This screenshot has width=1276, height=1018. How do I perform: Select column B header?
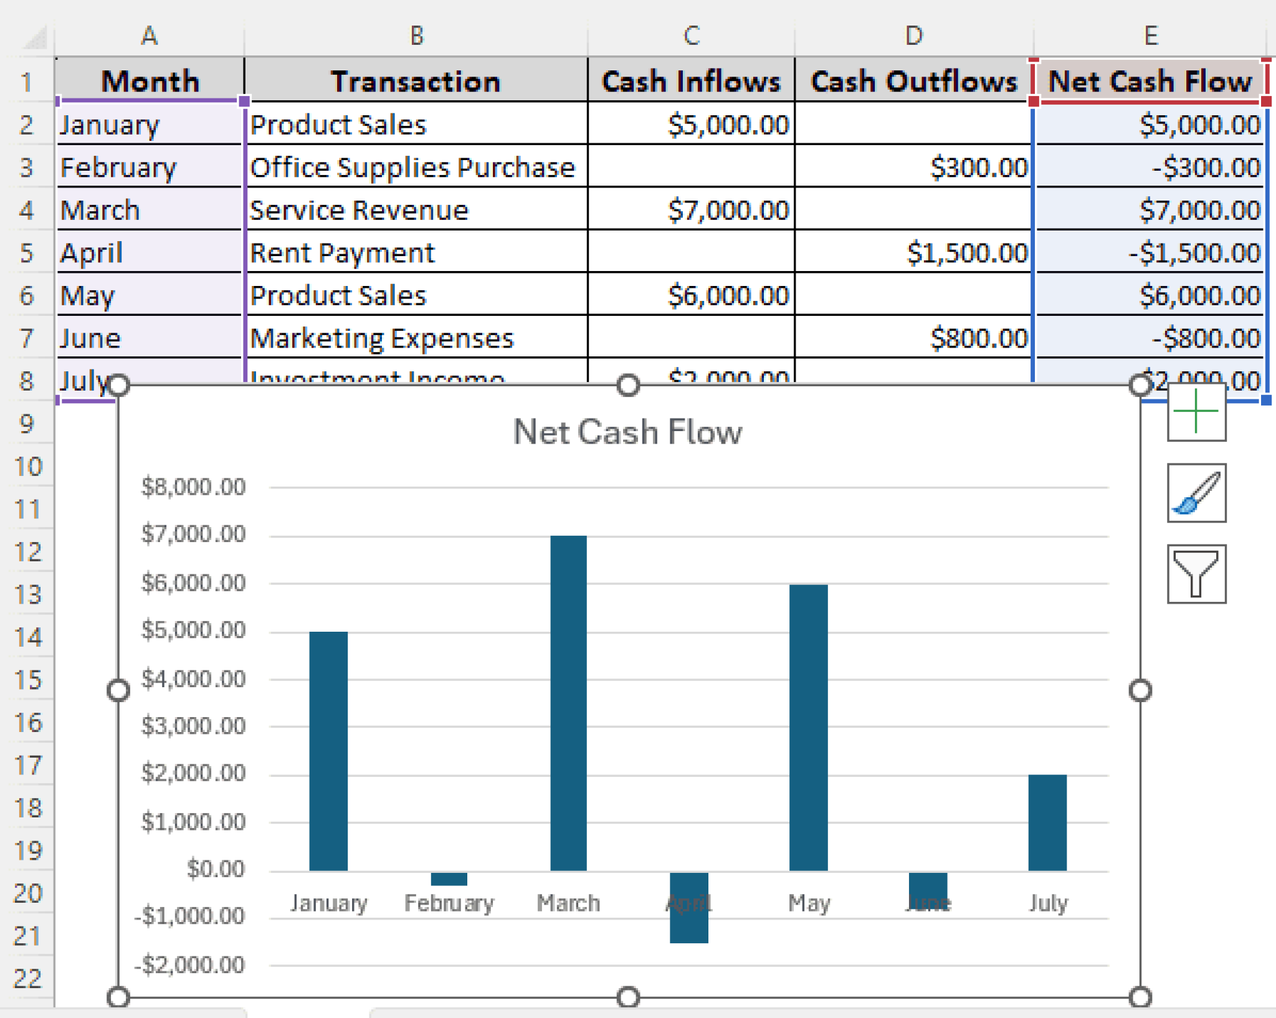pyautogui.click(x=416, y=36)
